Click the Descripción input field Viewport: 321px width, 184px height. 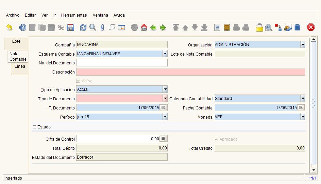(x=190, y=72)
